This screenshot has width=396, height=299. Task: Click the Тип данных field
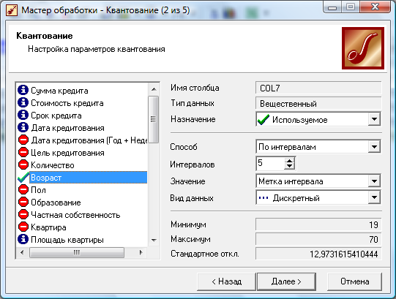pos(318,104)
